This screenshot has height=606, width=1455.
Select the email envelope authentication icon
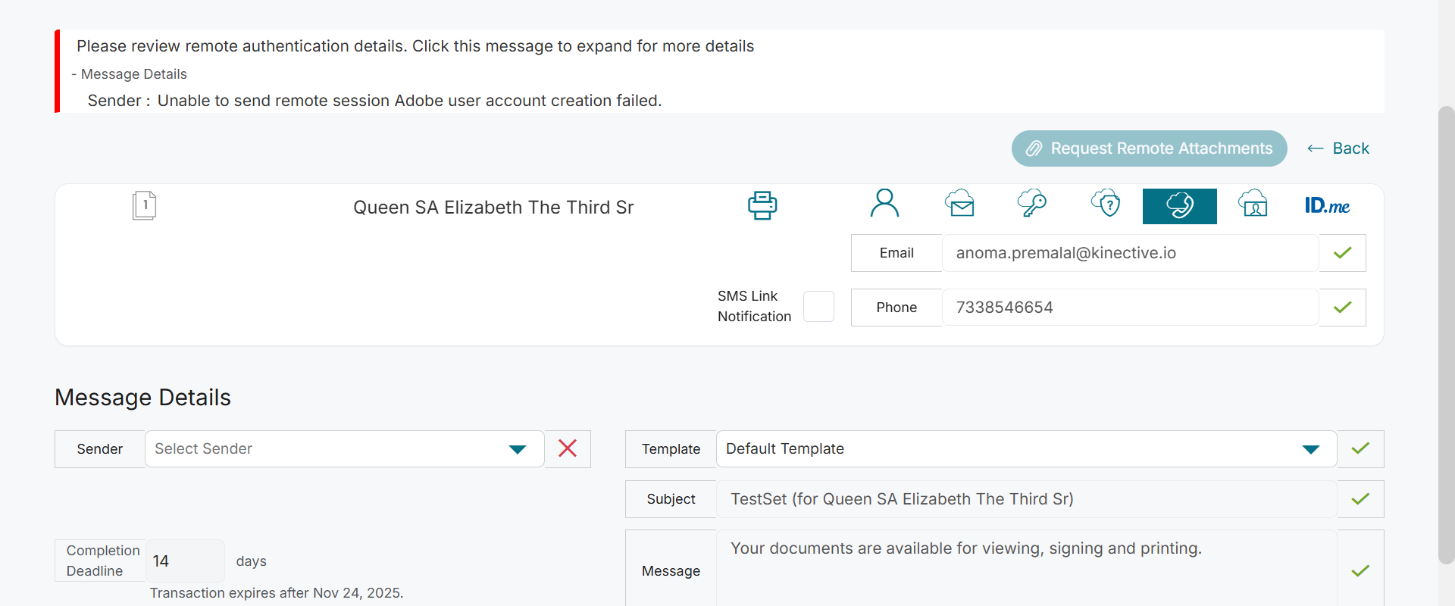(x=959, y=204)
